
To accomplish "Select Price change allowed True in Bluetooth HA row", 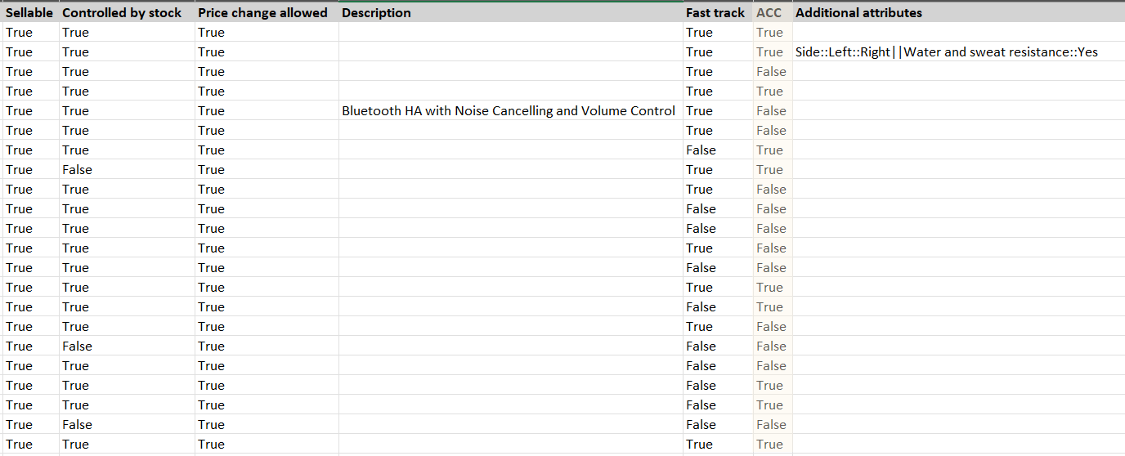I will [267, 111].
